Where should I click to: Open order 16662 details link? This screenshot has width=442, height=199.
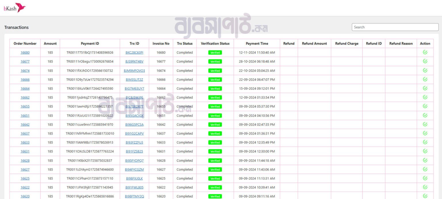pyautogui.click(x=25, y=97)
